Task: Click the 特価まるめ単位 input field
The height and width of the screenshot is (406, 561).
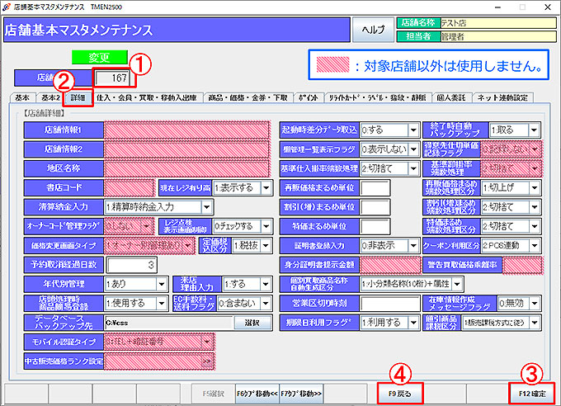Action: (x=375, y=226)
